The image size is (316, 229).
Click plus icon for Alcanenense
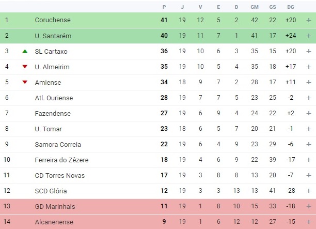click(309, 222)
